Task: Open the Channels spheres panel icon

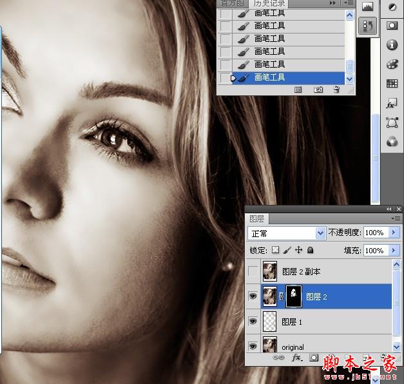Action: (x=392, y=142)
